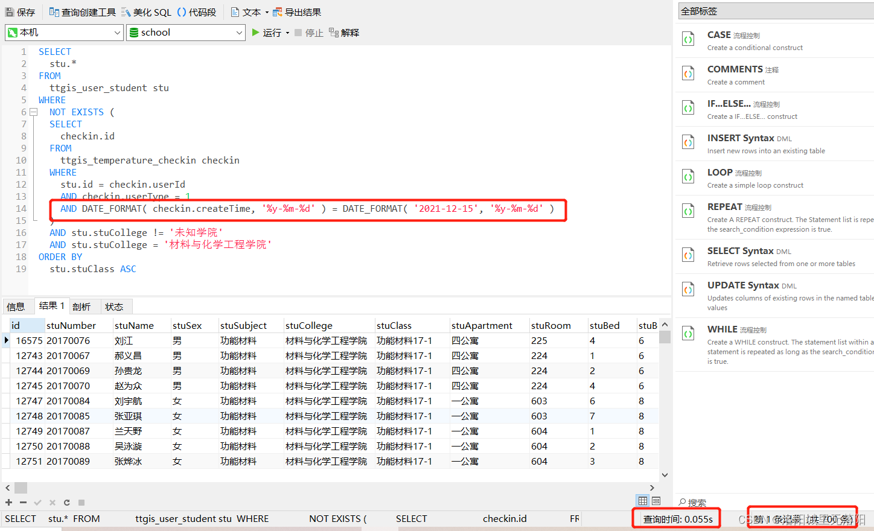Click the 导出结果 export result icon
The height and width of the screenshot is (531, 874).
point(278,12)
